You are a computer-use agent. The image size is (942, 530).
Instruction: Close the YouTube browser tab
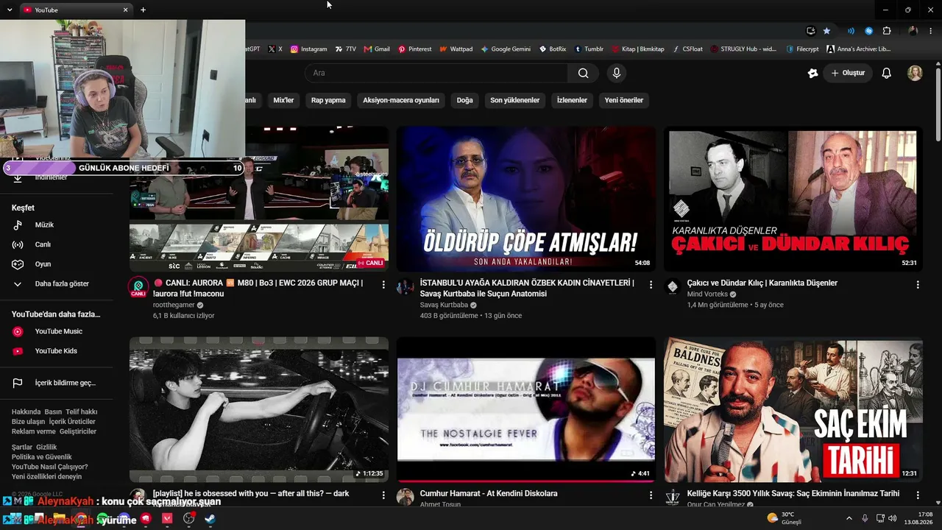coord(125,10)
